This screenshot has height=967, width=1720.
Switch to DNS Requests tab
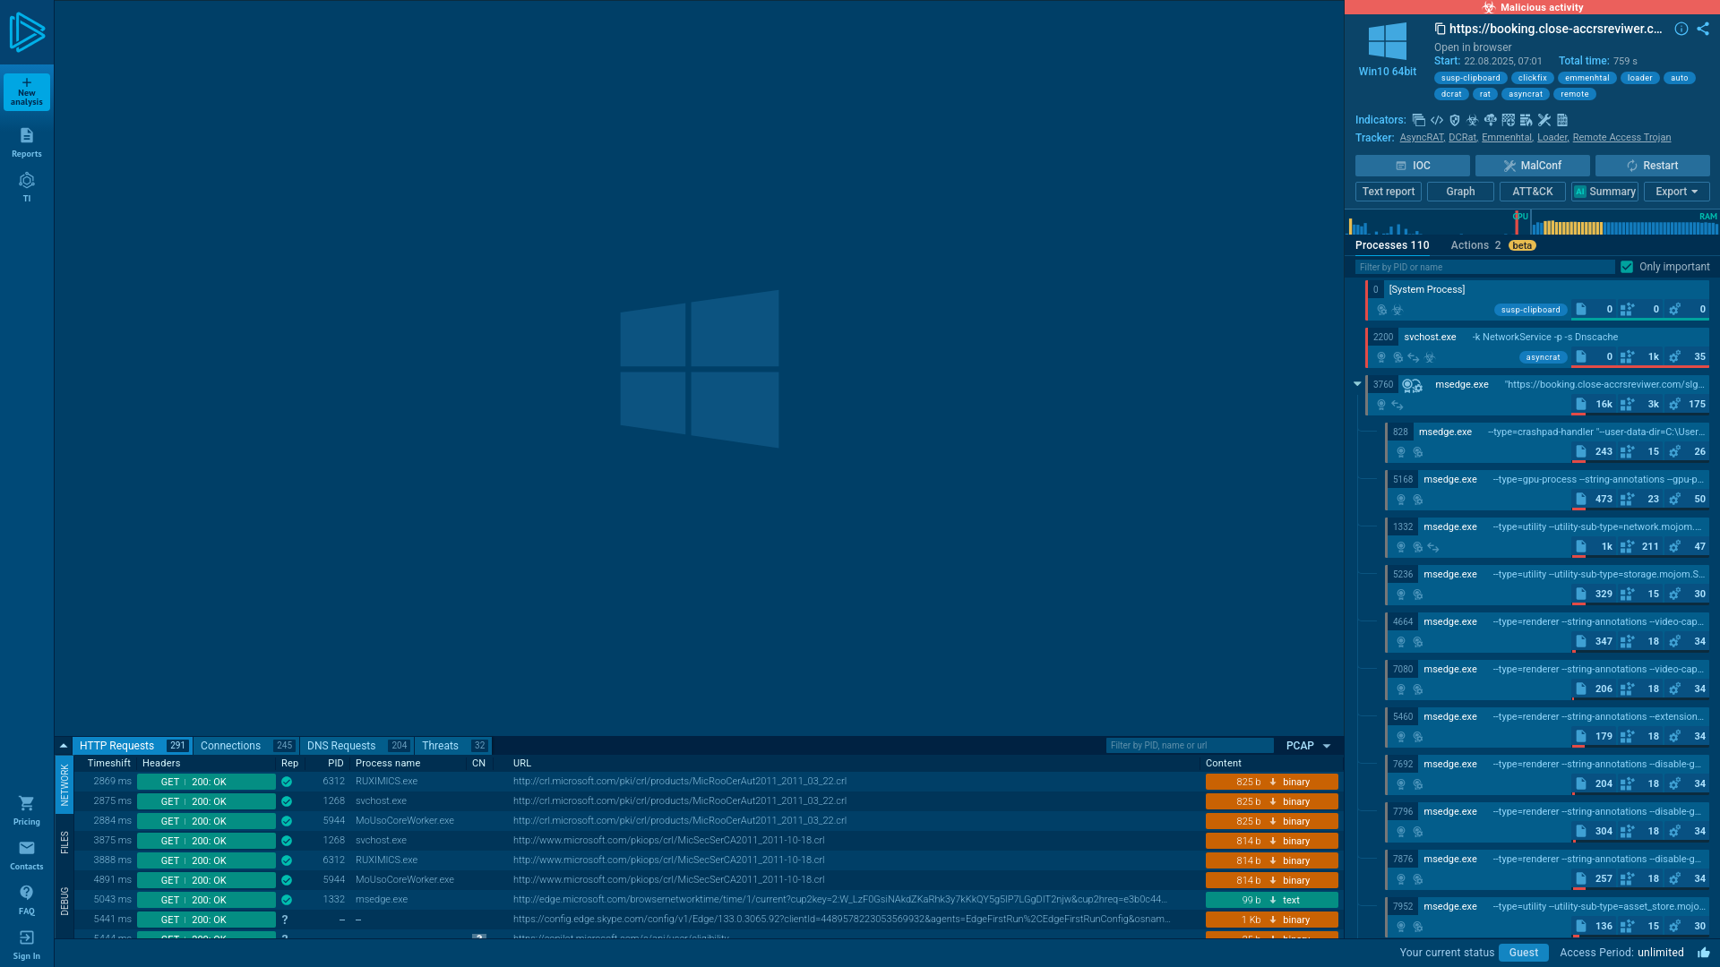tap(356, 746)
